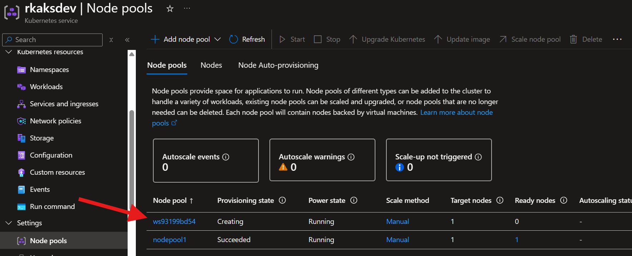Clear the sidebar search with X

(111, 40)
